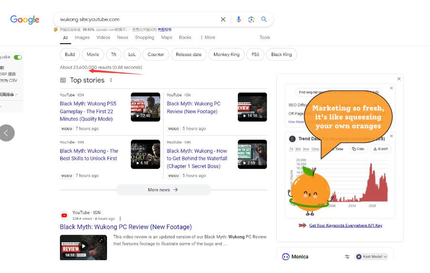The width and height of the screenshot is (430, 273).
Task: Select the Monkey King filter chip
Action: click(226, 55)
